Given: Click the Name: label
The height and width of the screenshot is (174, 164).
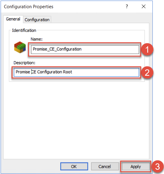Looking at the screenshot, I should pos(37,39).
